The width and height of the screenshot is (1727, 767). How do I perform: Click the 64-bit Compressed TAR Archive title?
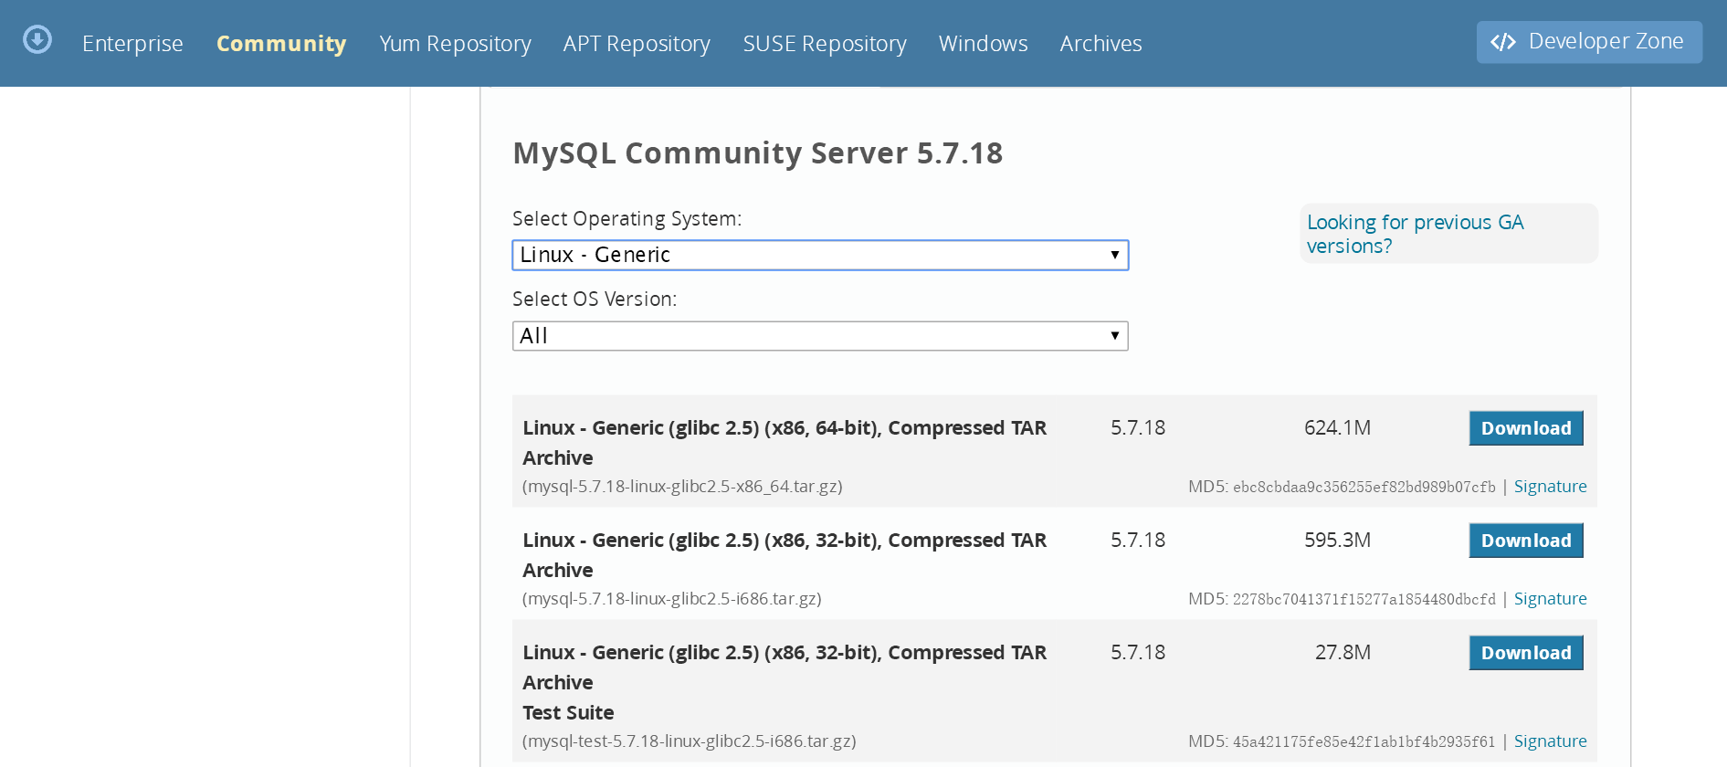785,443
